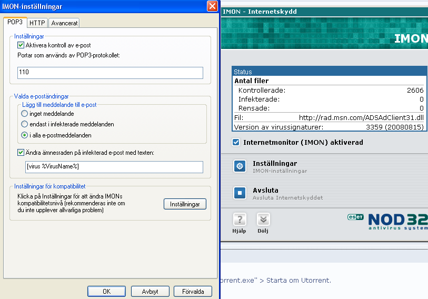Confirm with the OK button
This screenshot has height=299, width=428.
point(106,291)
